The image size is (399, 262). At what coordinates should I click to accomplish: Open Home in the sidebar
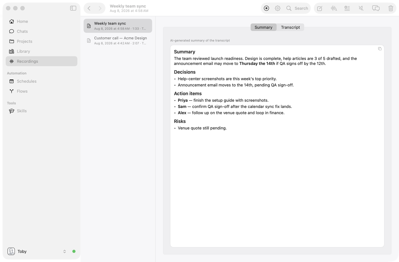pyautogui.click(x=41, y=21)
